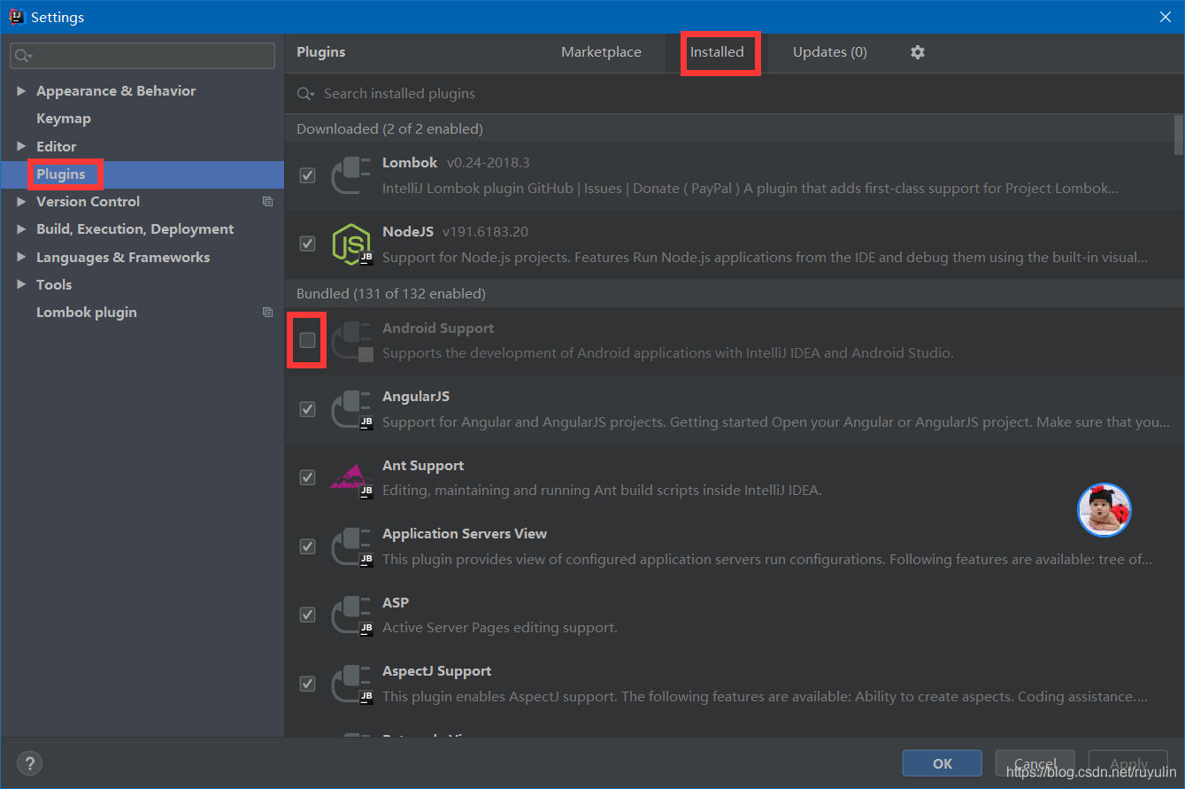Uncheck the Ant Support plugin
Viewport: 1185px width, 789px height.
click(307, 477)
